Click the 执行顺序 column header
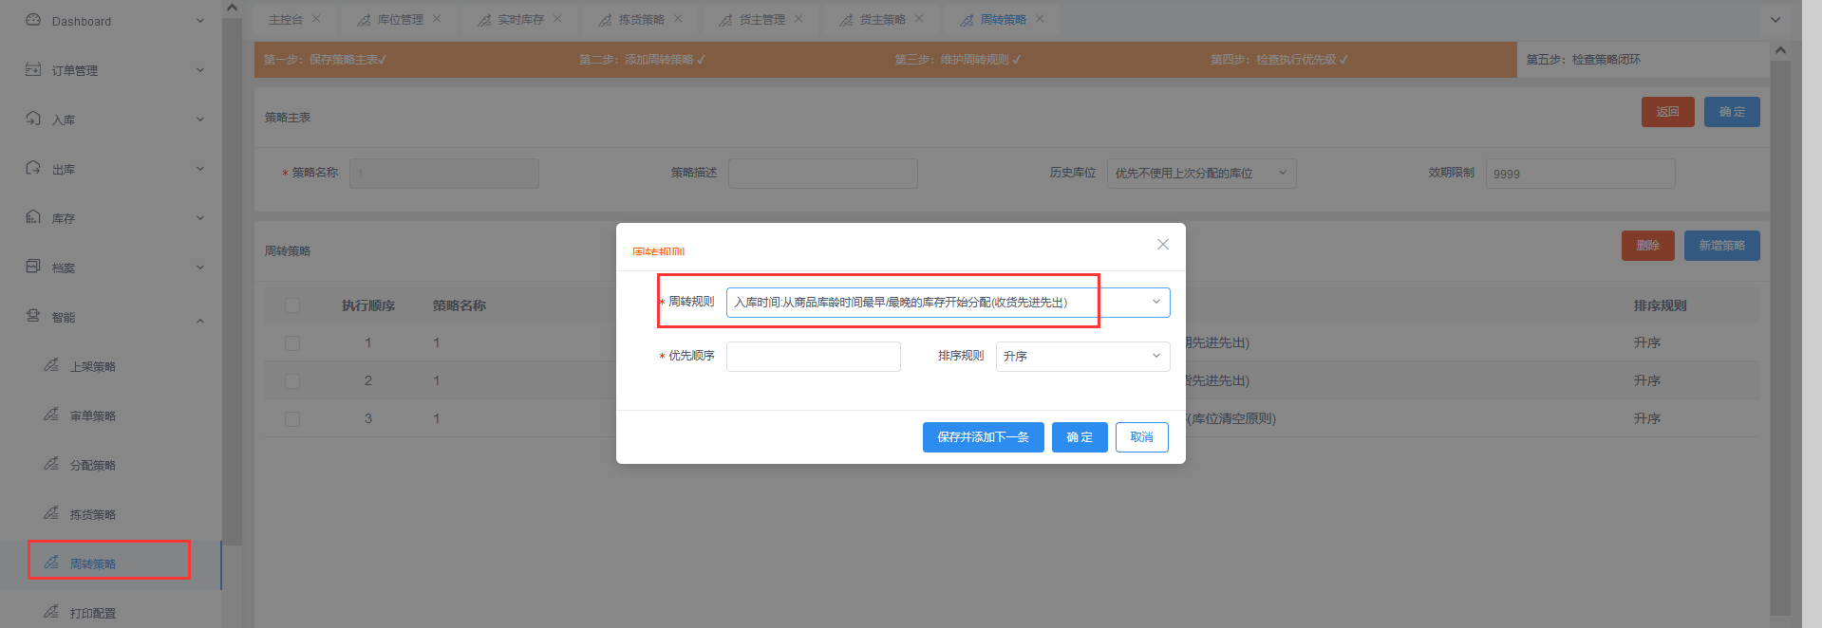 368,305
